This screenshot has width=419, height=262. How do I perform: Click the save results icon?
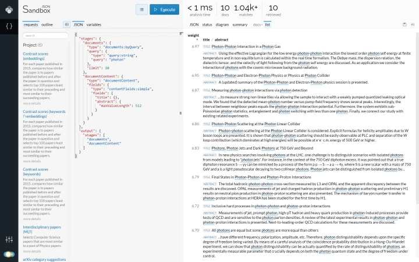tap(404, 24)
